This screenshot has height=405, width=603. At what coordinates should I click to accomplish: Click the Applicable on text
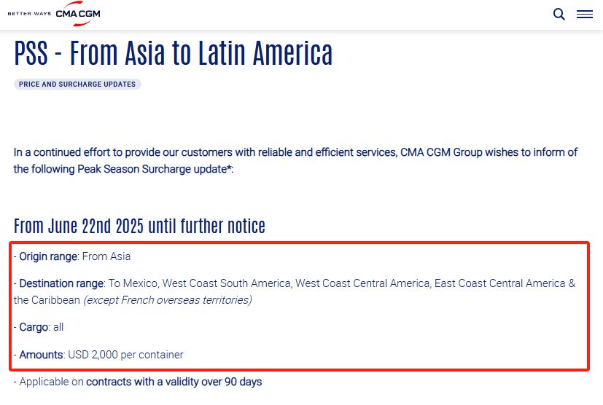[51, 382]
